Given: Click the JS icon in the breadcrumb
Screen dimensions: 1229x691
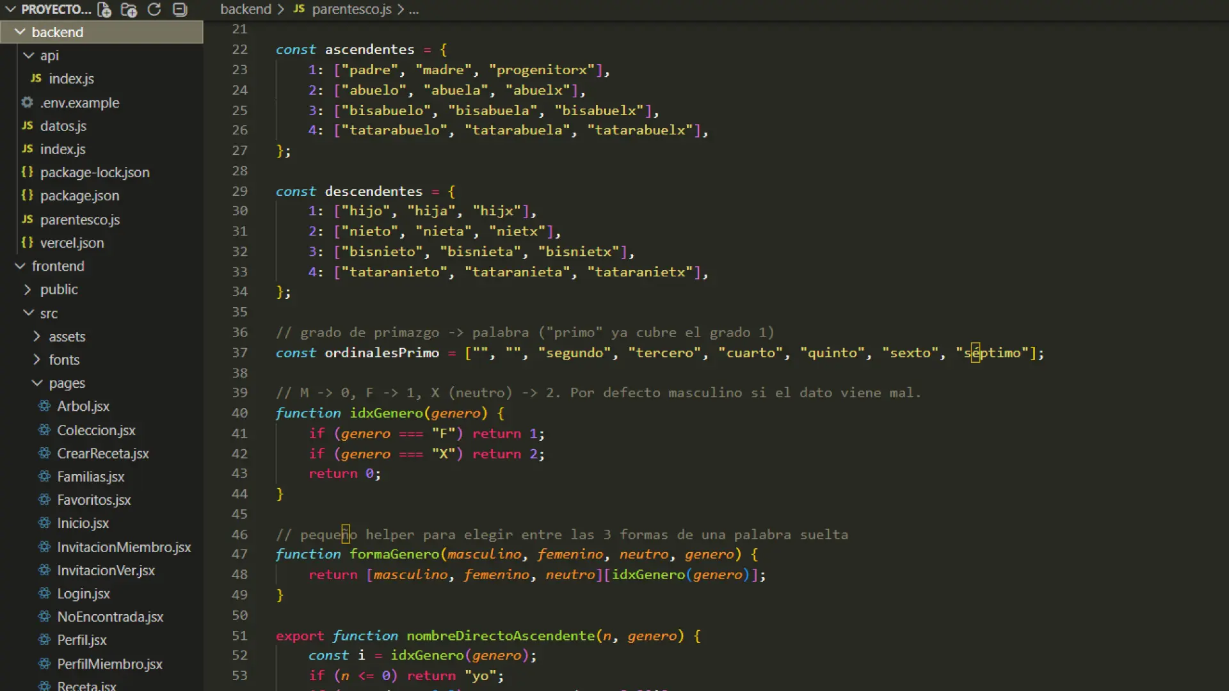Looking at the screenshot, I should pos(299,10).
